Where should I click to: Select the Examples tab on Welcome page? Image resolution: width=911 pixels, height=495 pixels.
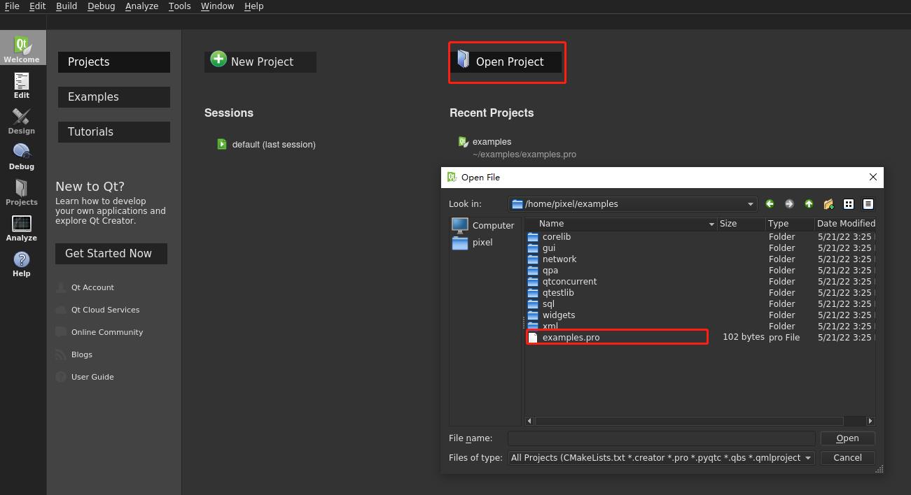(x=114, y=96)
